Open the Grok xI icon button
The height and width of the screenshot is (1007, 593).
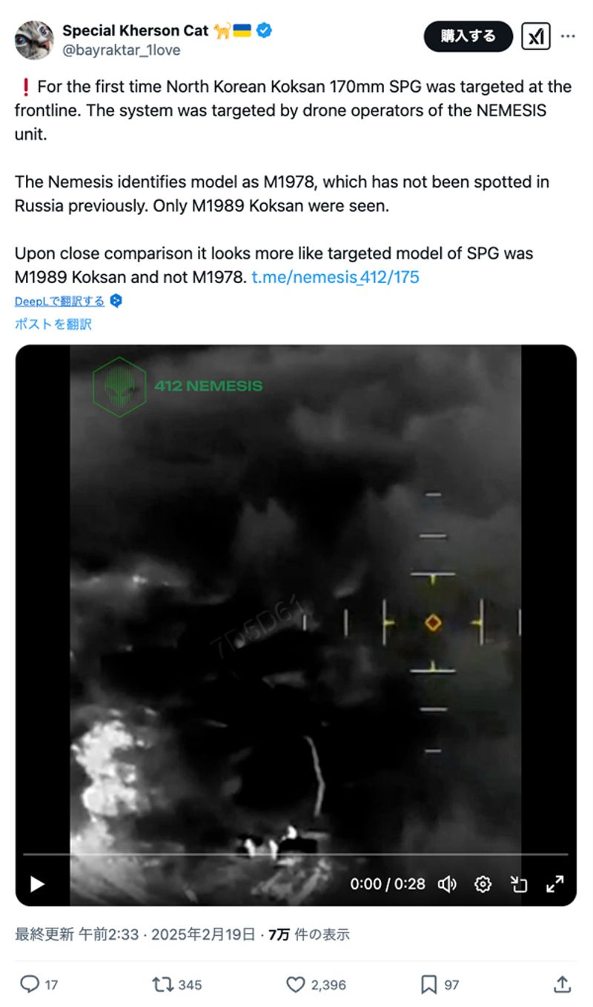tap(536, 36)
